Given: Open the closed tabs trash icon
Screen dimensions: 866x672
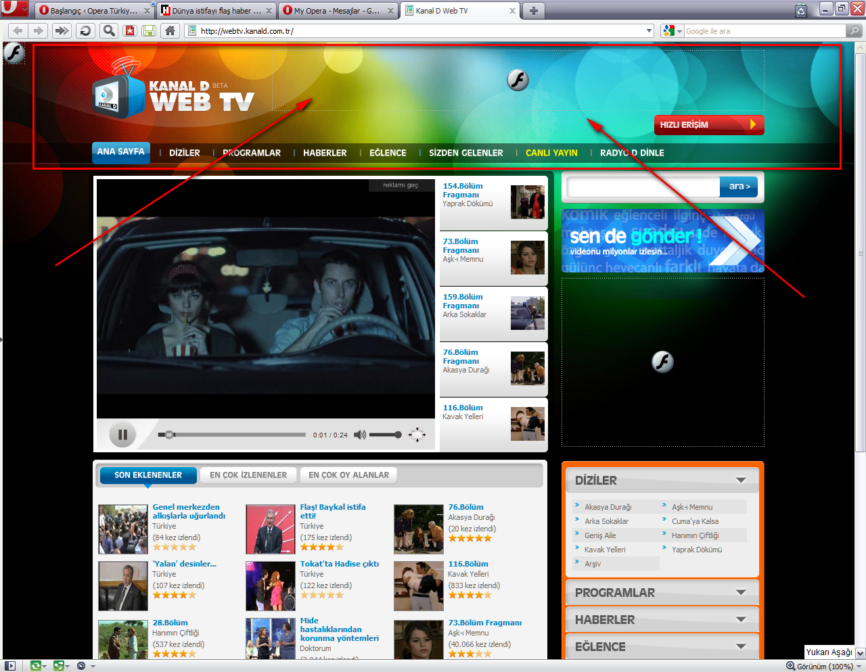Looking at the screenshot, I should pyautogui.click(x=801, y=9).
